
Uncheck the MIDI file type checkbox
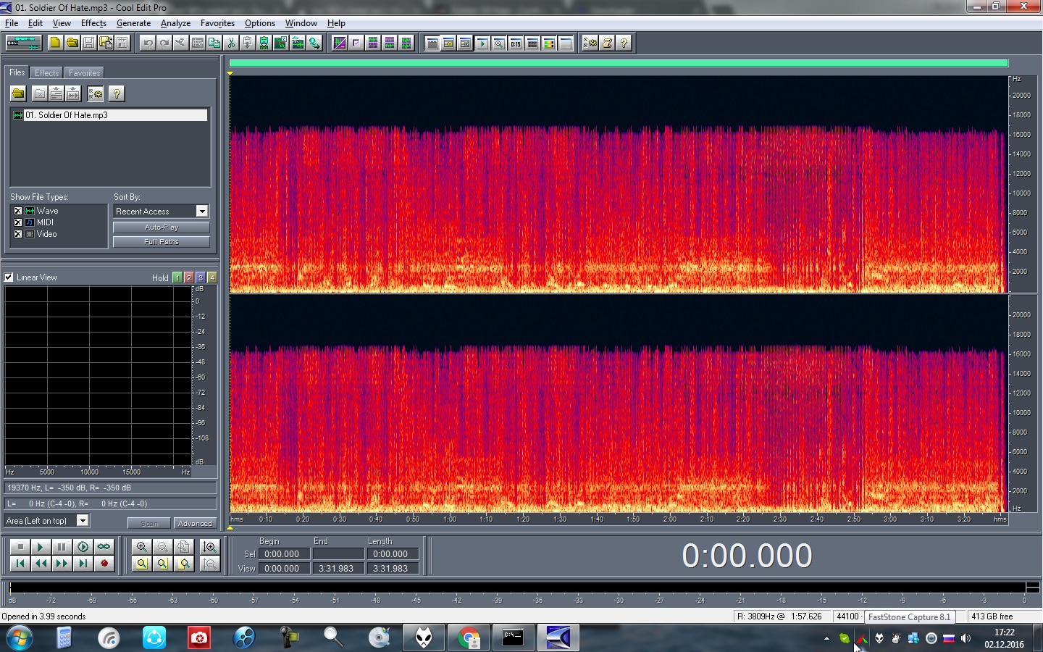pos(18,222)
